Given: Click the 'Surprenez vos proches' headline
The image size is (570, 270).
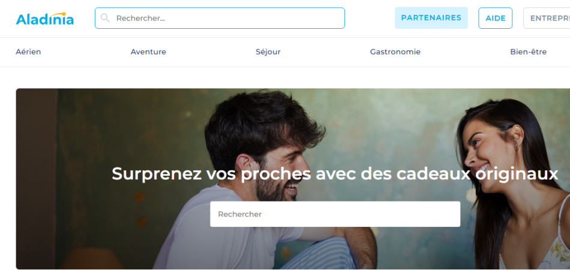Looking at the screenshot, I should [335, 174].
